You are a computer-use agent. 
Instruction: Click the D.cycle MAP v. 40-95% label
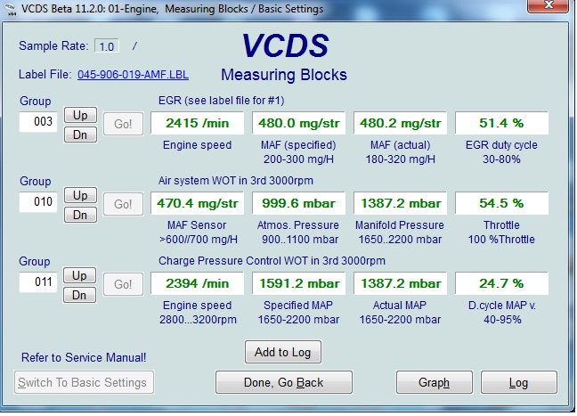coord(502,312)
